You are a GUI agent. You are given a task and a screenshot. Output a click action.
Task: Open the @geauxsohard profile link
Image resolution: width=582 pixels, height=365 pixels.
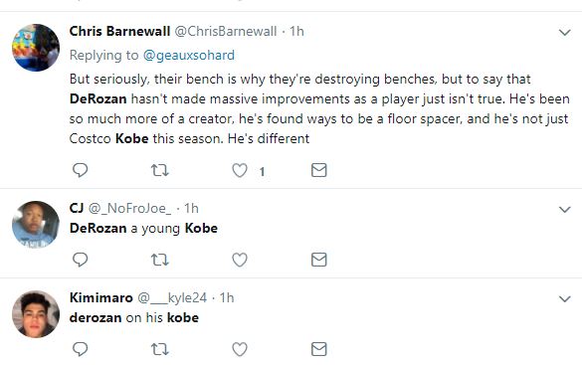click(x=189, y=56)
